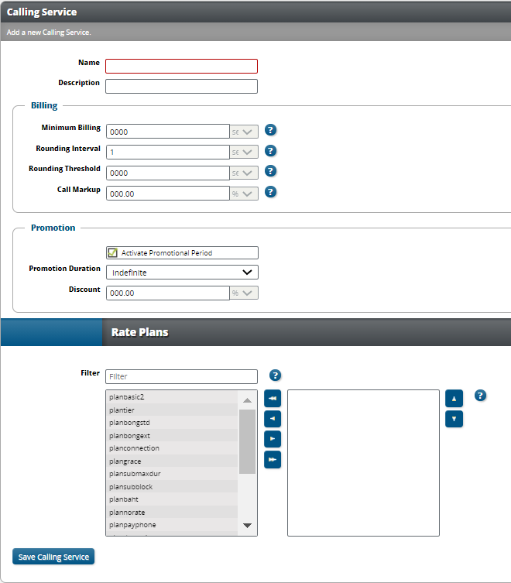Screen dimensions: 511x583
Task: Click the single right arrow transfer button
Action: 273,439
